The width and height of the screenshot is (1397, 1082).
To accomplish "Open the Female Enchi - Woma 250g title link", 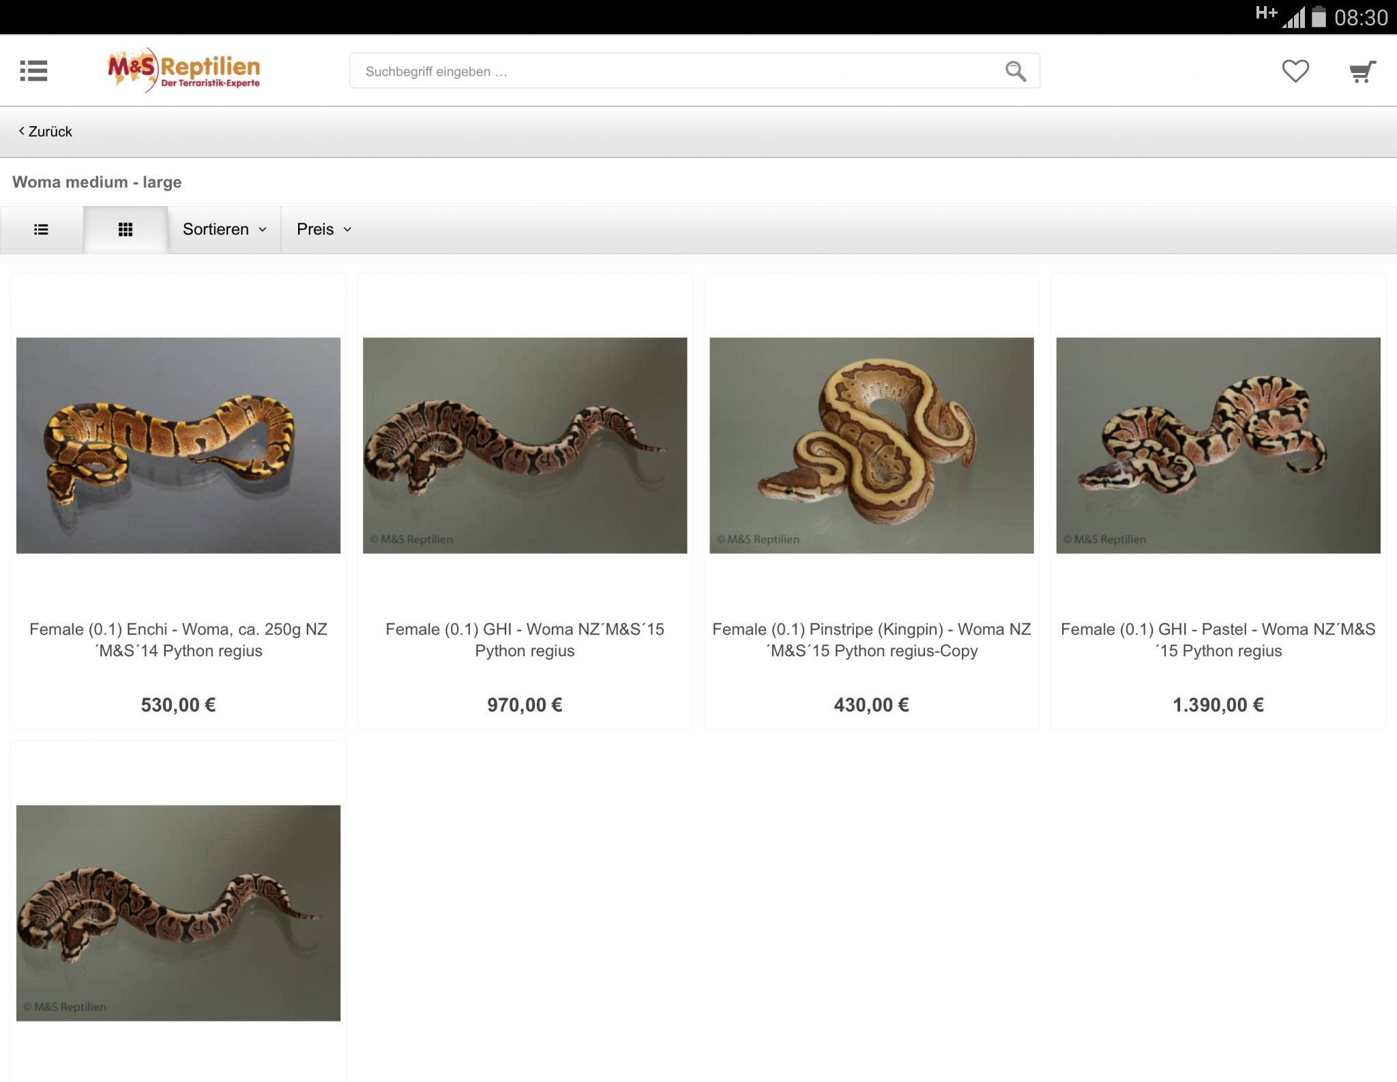I will coord(178,639).
